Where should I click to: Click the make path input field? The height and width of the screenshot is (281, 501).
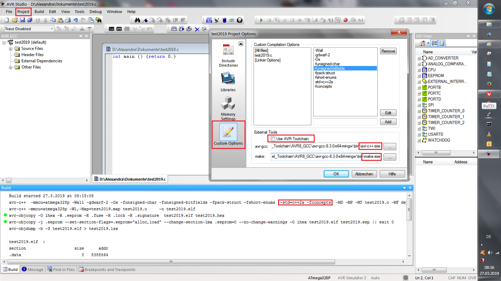click(x=326, y=156)
